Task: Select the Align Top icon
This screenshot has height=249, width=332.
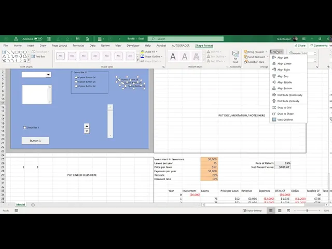Action: coord(274,76)
